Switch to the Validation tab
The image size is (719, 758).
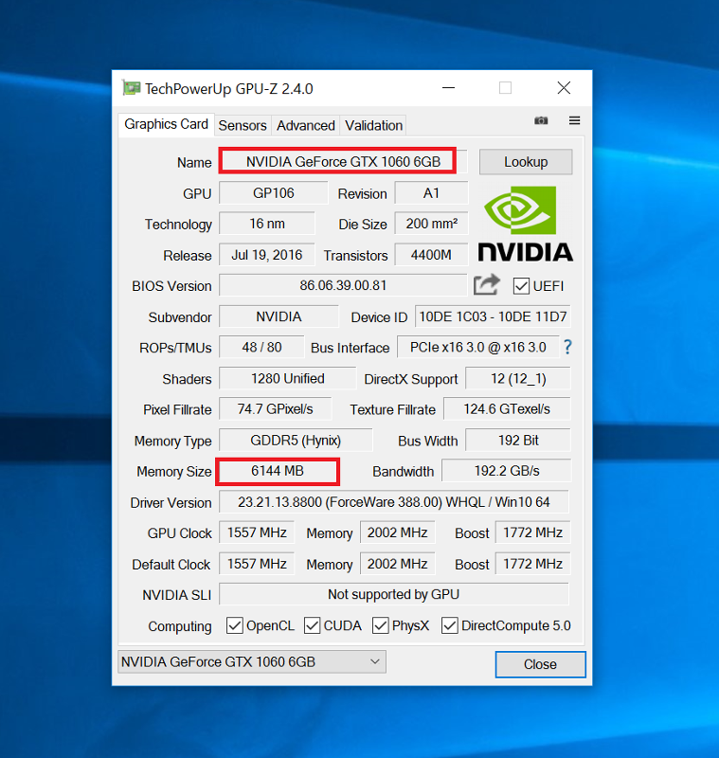373,126
